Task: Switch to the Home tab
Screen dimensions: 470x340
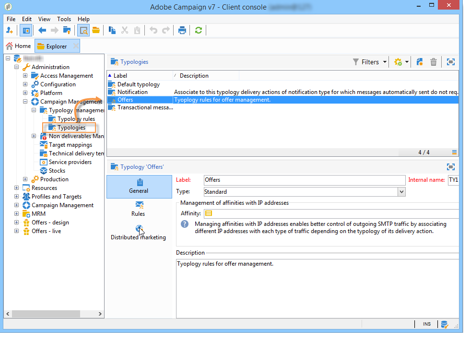Action: [x=18, y=46]
